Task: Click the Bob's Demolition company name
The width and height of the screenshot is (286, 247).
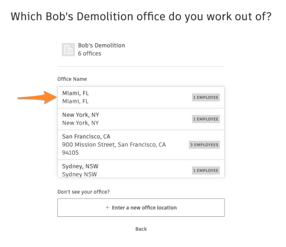Action: 101,45
